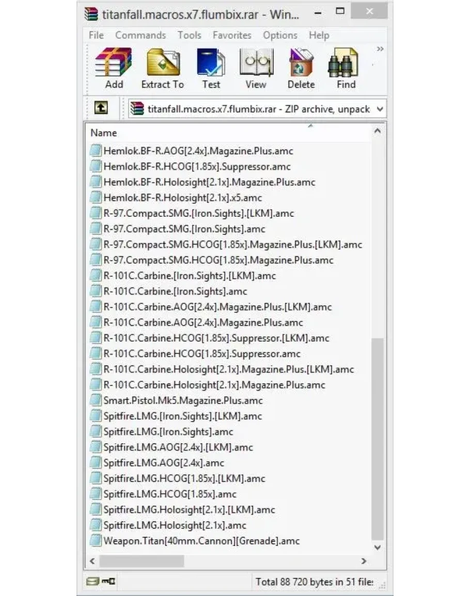Viewport: 470px width, 596px height.
Task: Open the Commands menu
Action: click(140, 35)
